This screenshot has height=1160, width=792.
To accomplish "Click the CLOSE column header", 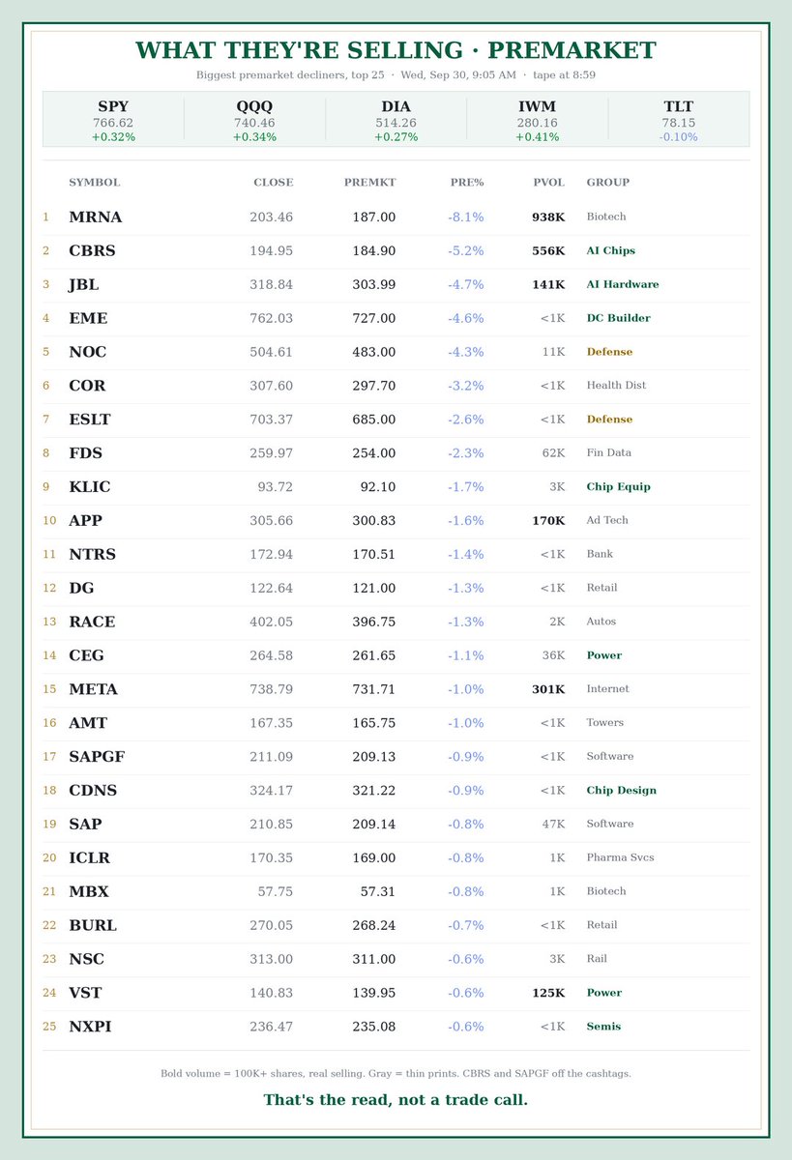I will [x=273, y=182].
